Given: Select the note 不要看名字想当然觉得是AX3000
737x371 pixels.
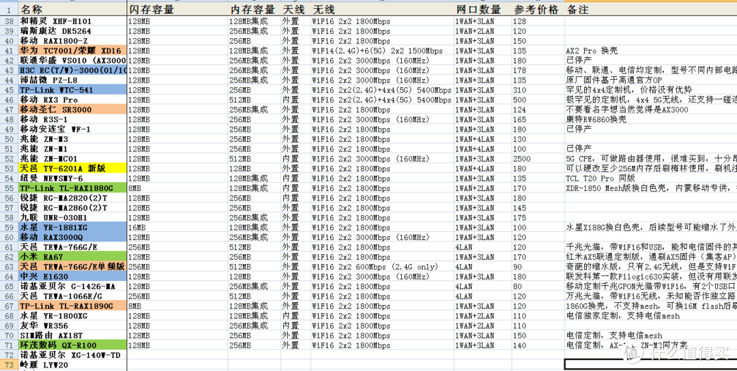Looking at the screenshot, I should pyautogui.click(x=650, y=109).
